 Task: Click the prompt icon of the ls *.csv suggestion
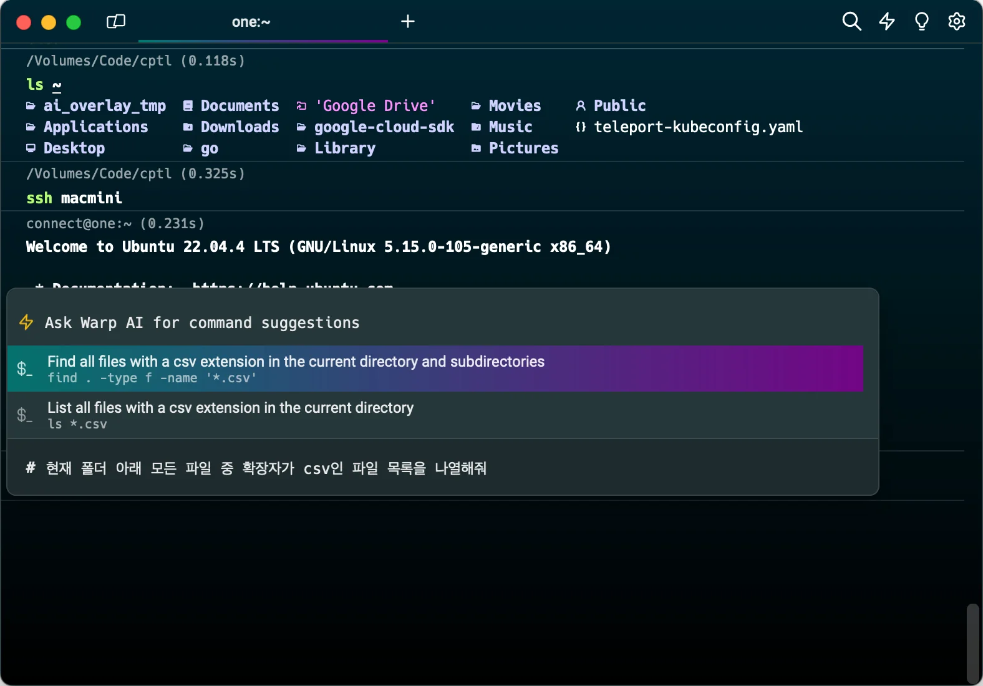24,415
